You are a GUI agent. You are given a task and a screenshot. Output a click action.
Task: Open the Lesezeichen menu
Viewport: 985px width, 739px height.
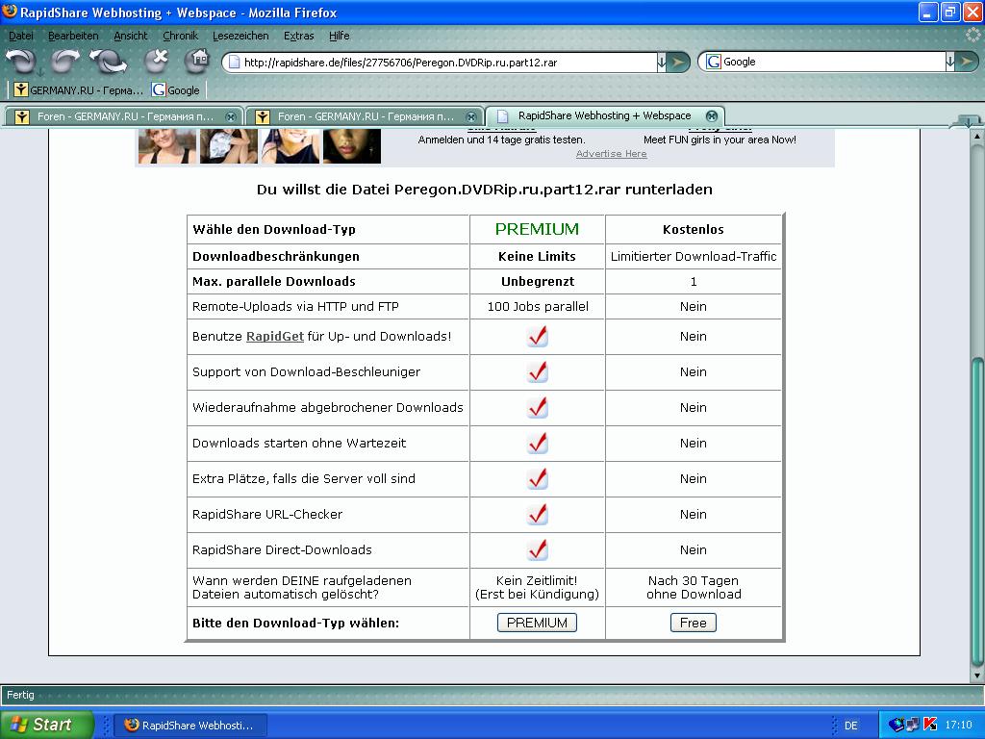coord(240,36)
